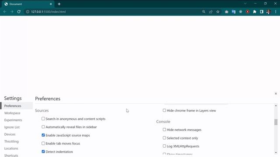
Task: Uncheck Detect indentation option
Action: (43, 151)
